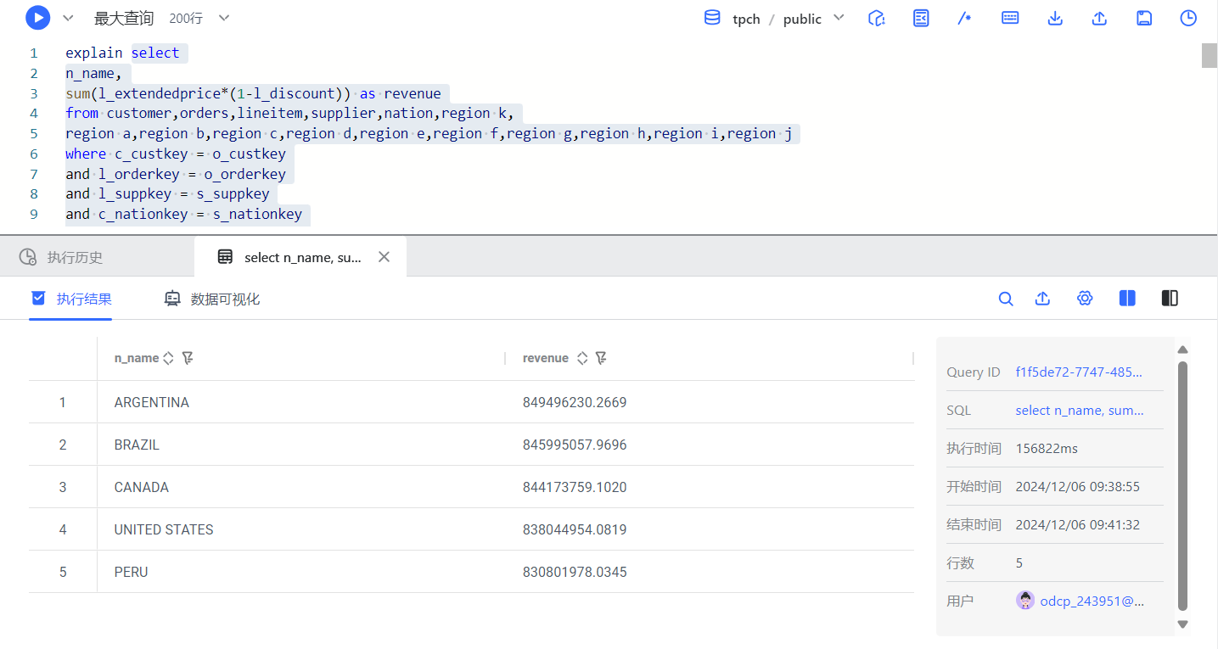Click the info panel scroll up arrow
This screenshot has width=1218, height=649.
tap(1182, 350)
